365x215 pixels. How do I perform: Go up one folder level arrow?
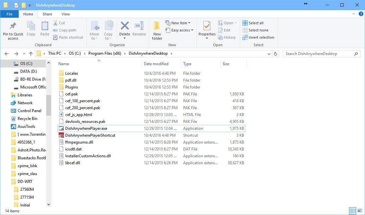(x=31, y=53)
